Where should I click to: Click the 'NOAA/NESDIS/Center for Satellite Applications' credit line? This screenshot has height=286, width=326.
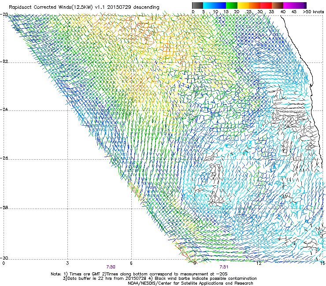pyautogui.click(x=190, y=283)
